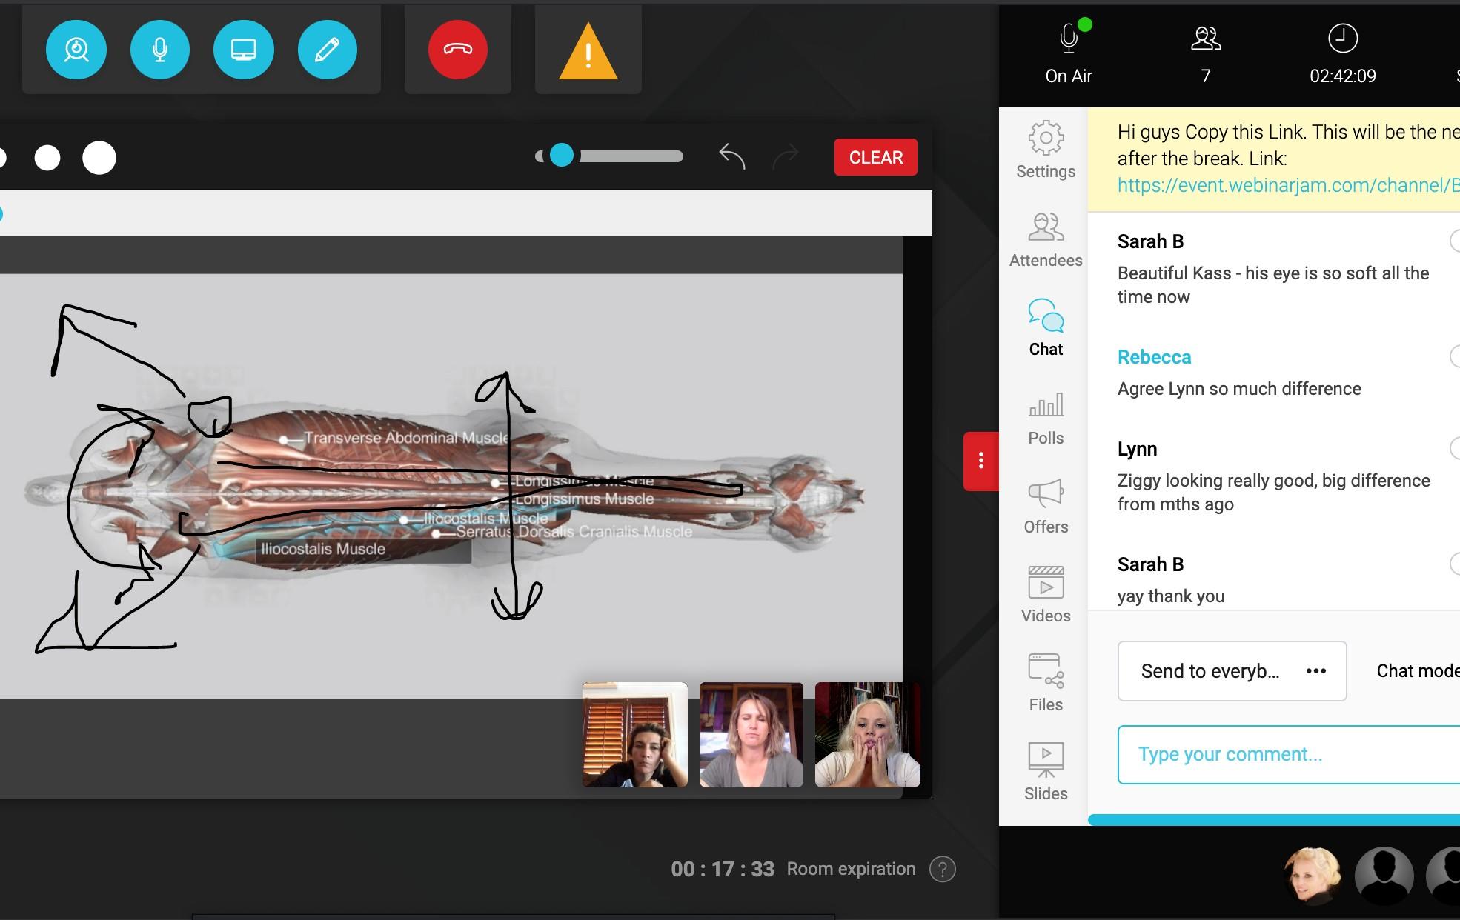Expand the red three-dot side handle
The width and height of the screenshot is (1460, 920).
coord(980,461)
